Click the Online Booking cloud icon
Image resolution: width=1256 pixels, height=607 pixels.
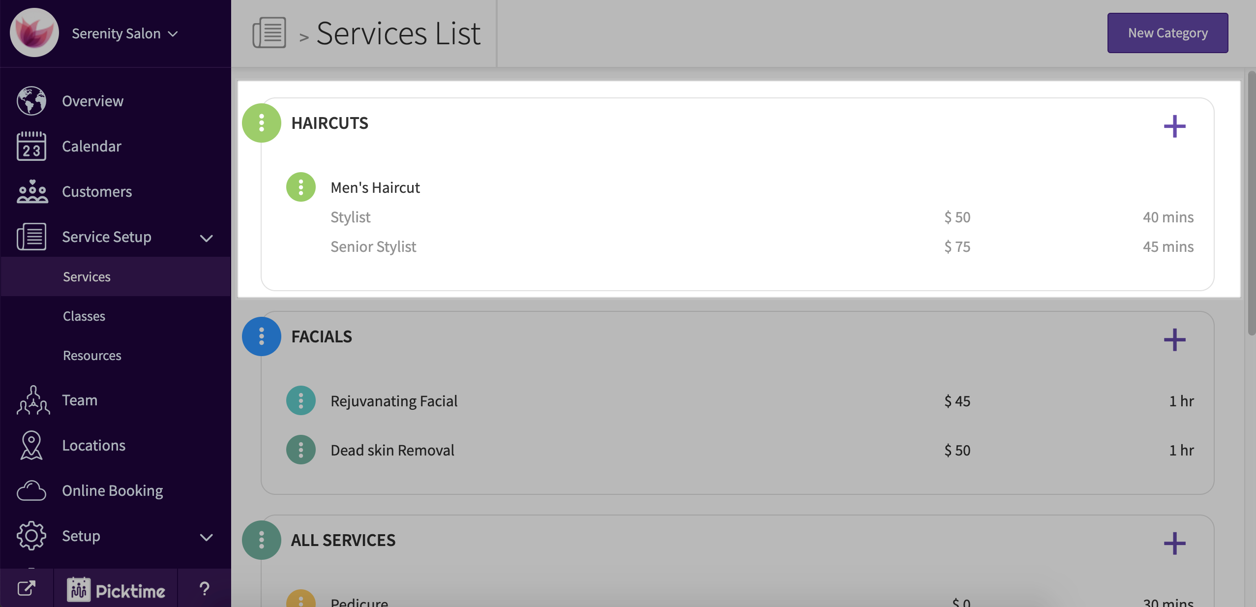point(31,490)
